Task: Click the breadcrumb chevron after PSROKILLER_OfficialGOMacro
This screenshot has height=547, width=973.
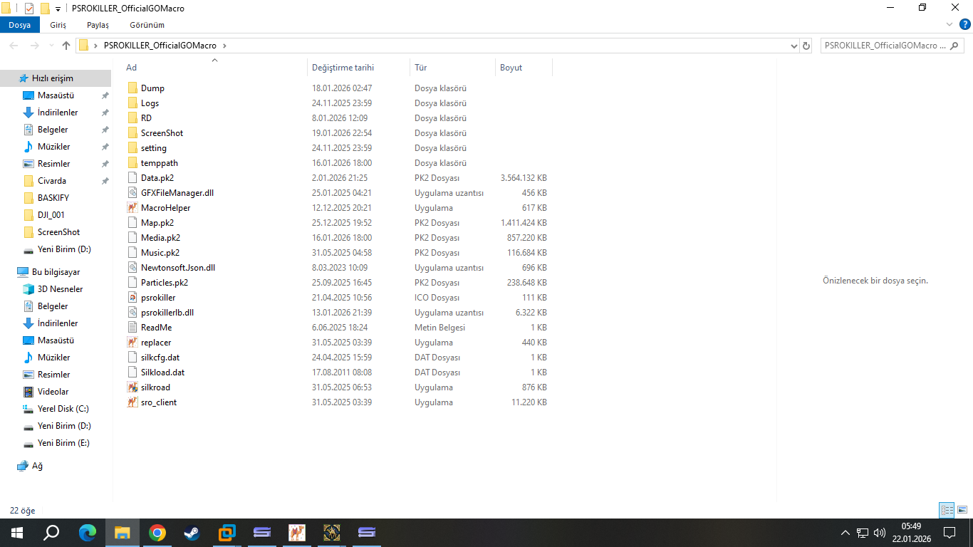Action: tap(224, 46)
